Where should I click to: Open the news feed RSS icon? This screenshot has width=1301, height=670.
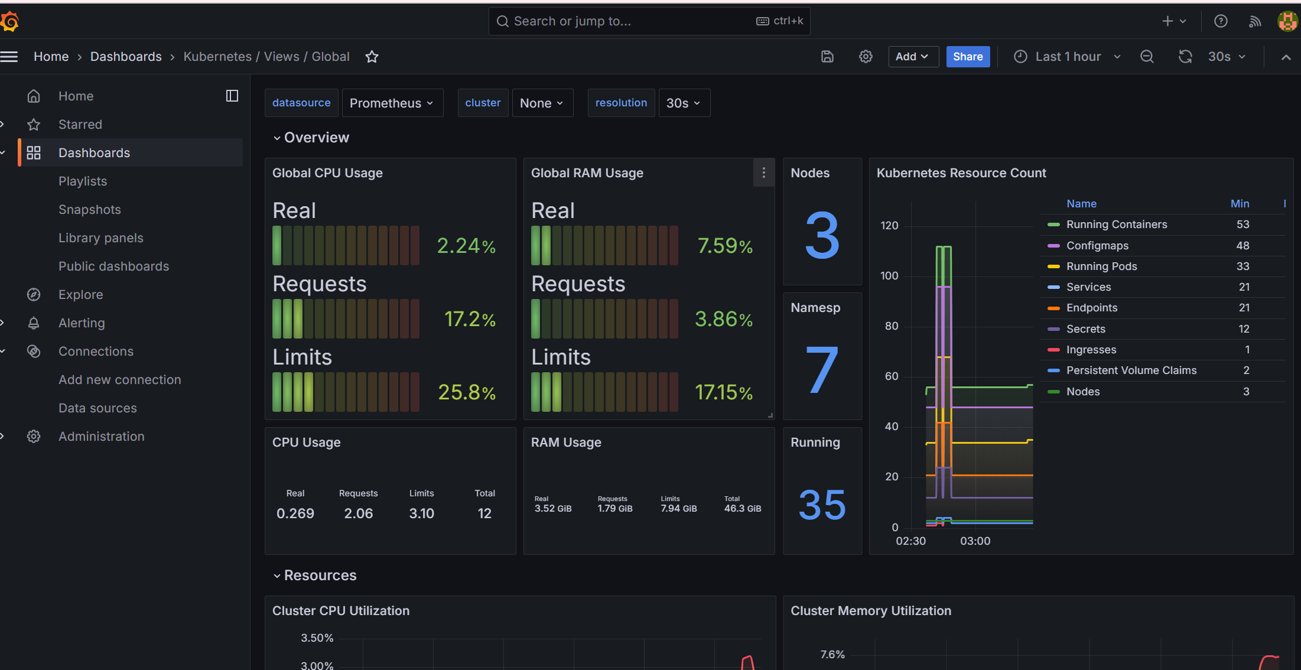tap(1255, 21)
